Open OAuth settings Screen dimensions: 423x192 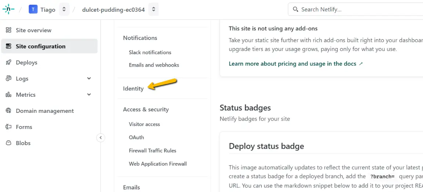pyautogui.click(x=137, y=137)
